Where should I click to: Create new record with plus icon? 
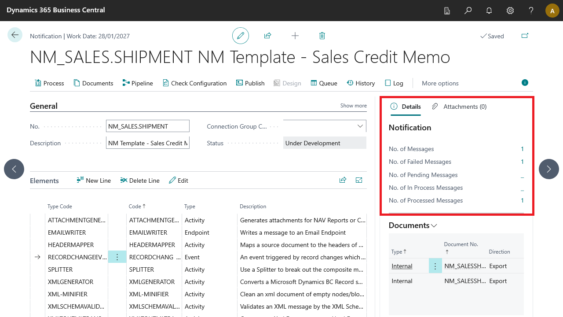(295, 36)
